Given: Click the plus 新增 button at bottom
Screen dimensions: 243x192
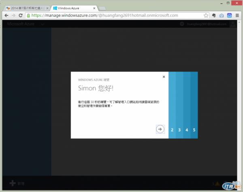Looking at the screenshot, I should click(17, 183).
